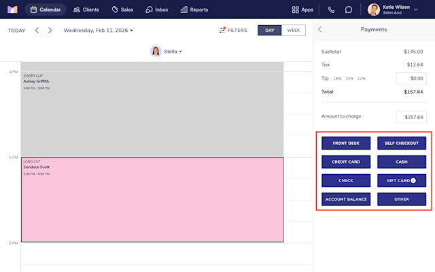Open the Stella staff dropdown

173,52
